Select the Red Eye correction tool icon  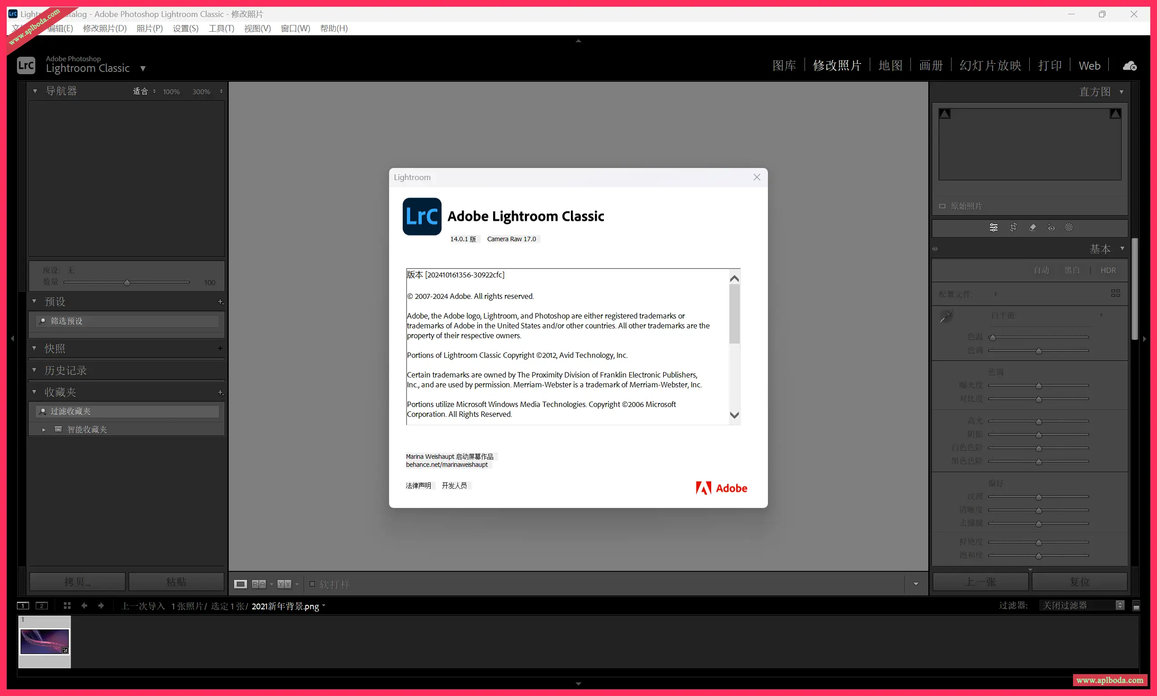point(1051,227)
